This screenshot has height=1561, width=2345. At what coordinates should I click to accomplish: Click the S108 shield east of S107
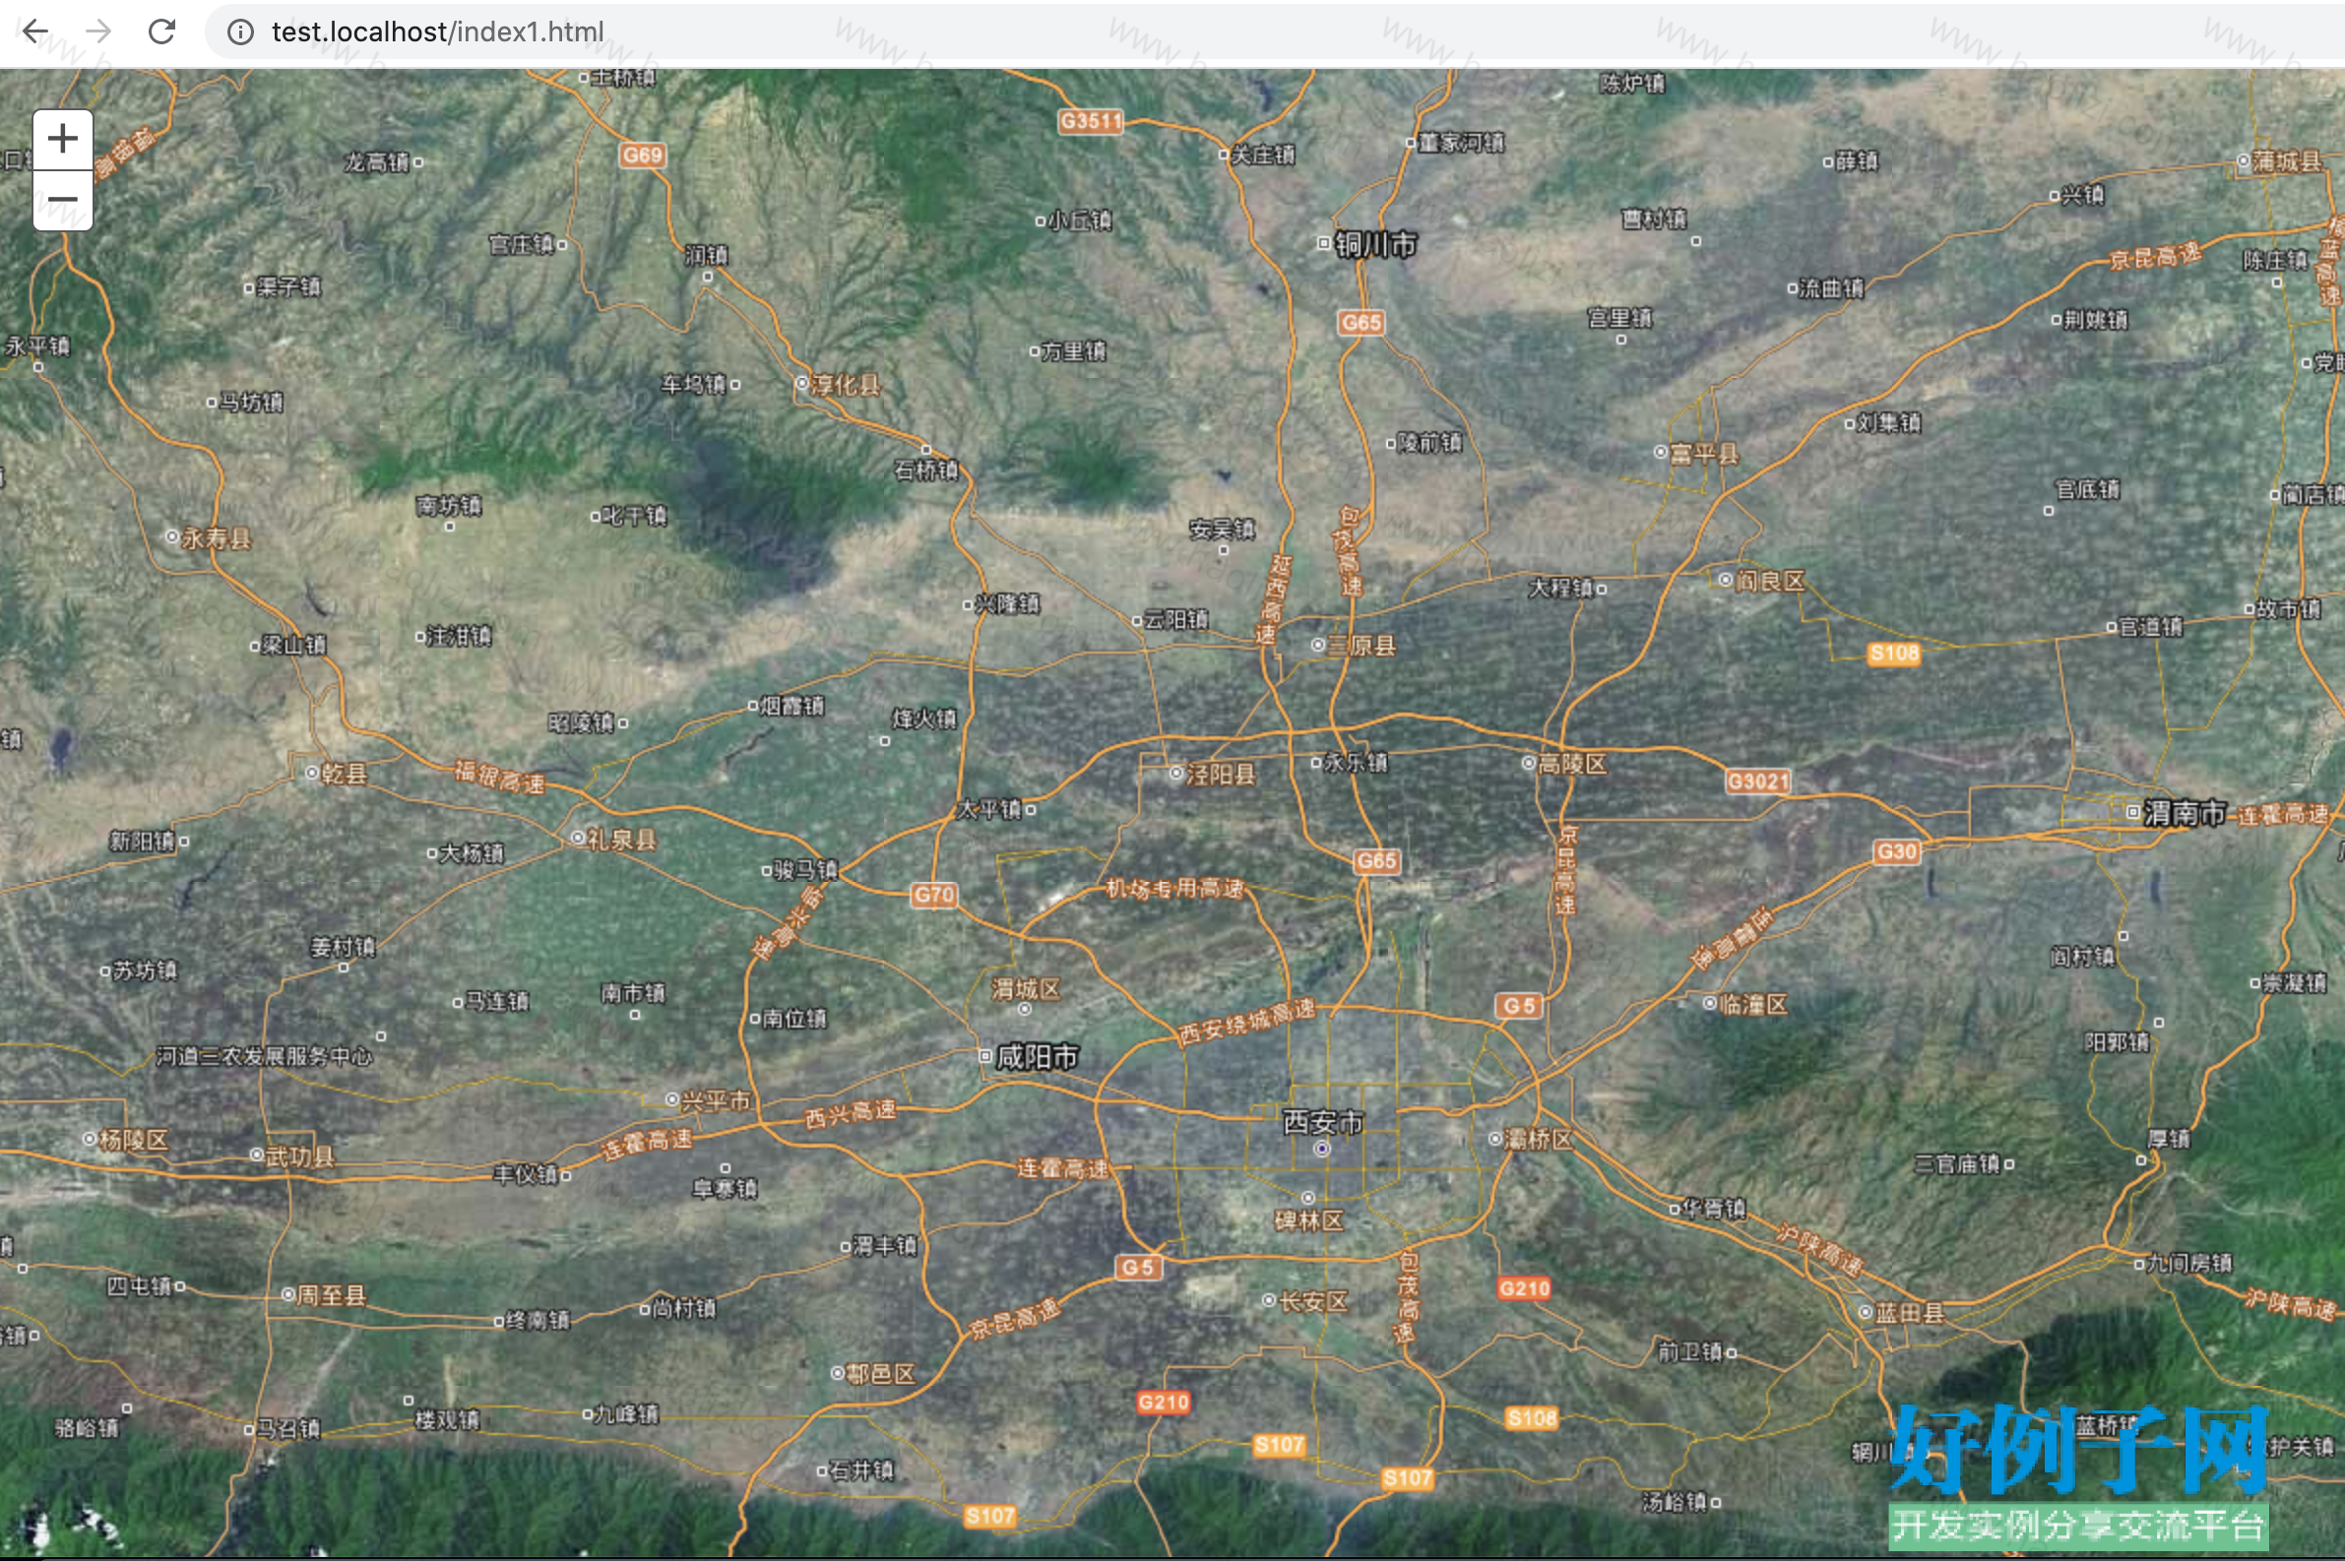(1532, 1417)
